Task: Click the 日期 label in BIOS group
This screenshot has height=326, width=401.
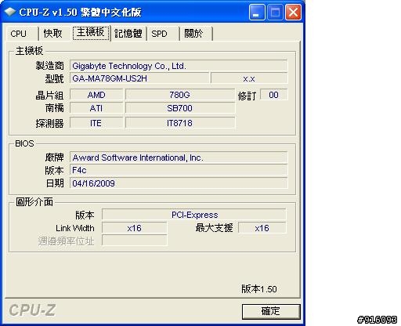Action: coord(55,183)
